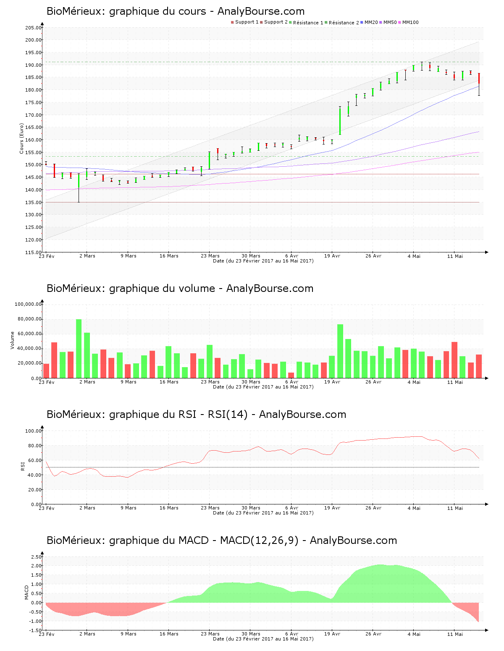The image size is (504, 651).
Task: Click the '11 Mai' date on the MACD chart
Action: click(x=455, y=634)
